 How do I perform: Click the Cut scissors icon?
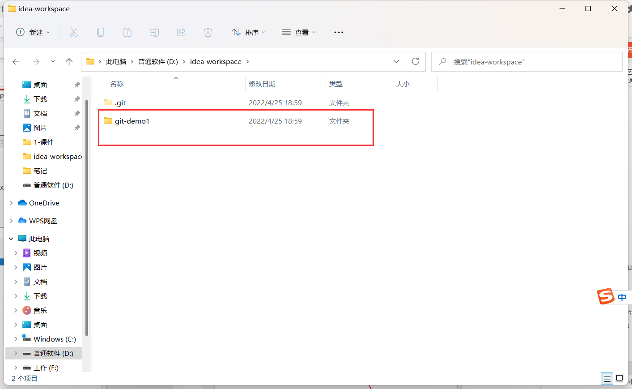point(74,32)
